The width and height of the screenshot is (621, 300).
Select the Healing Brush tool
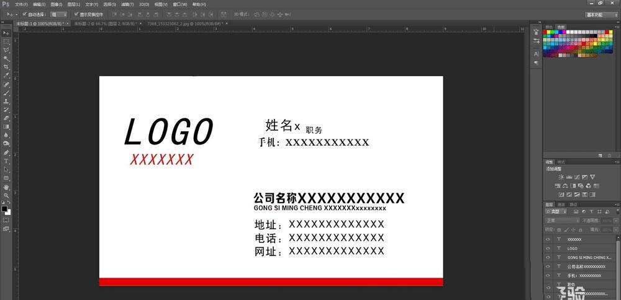6,84
